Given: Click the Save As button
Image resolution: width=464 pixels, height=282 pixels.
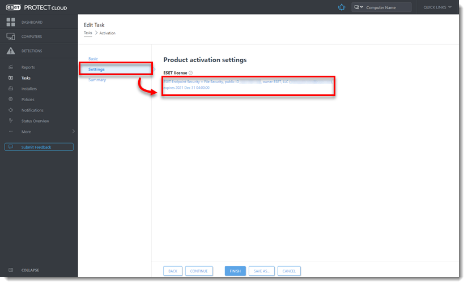Looking at the screenshot, I should tap(262, 271).
